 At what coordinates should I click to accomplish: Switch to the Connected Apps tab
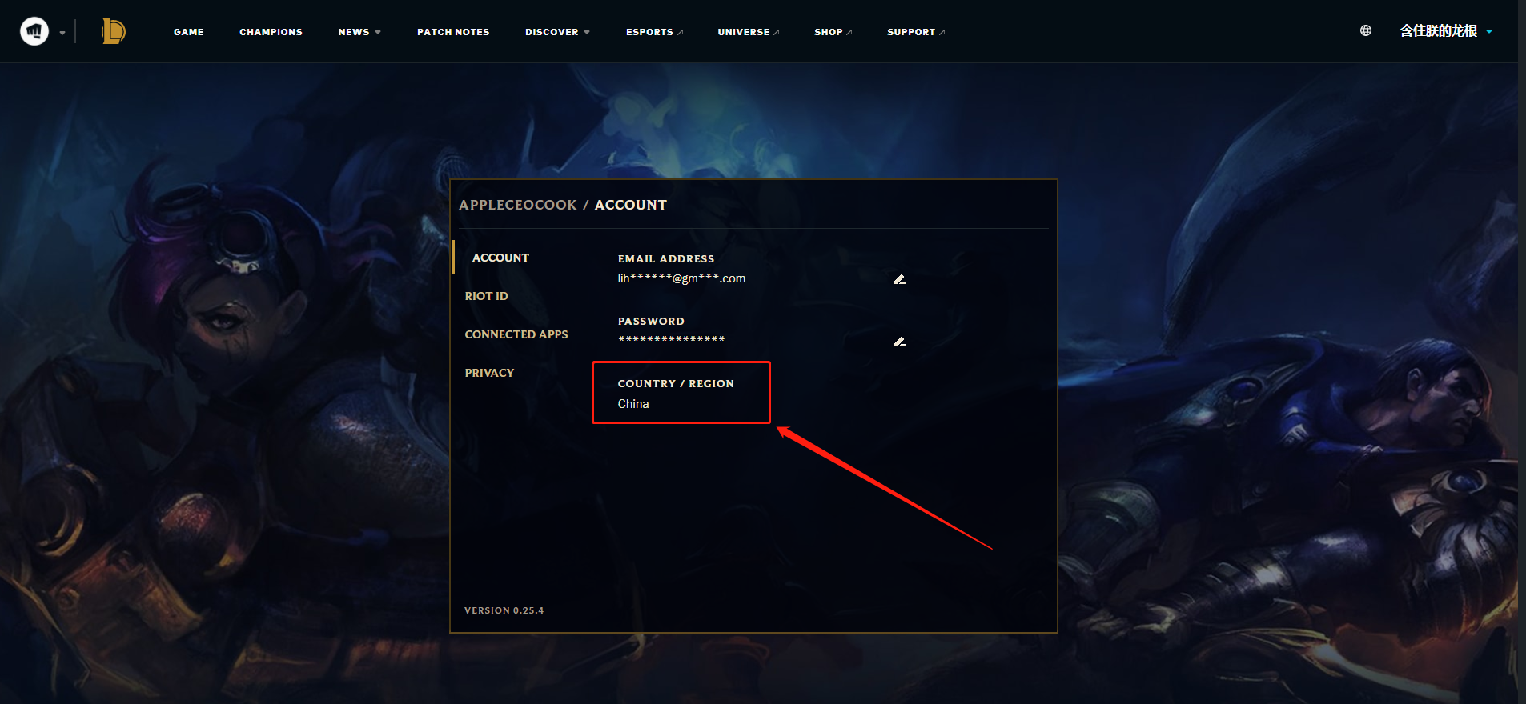(516, 334)
